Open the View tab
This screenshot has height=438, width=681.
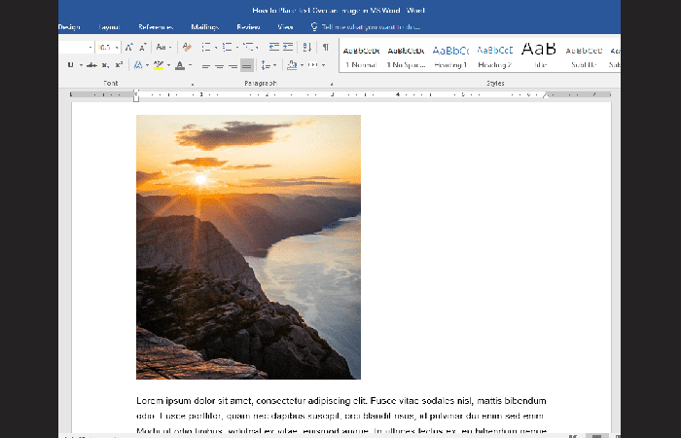(x=285, y=27)
